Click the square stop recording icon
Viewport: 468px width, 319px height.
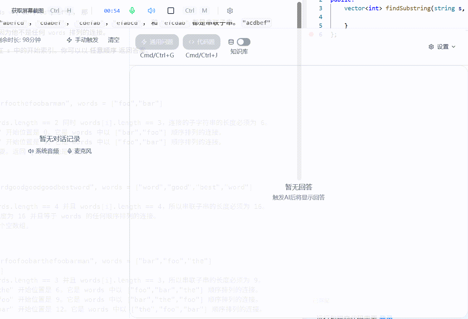(171, 11)
